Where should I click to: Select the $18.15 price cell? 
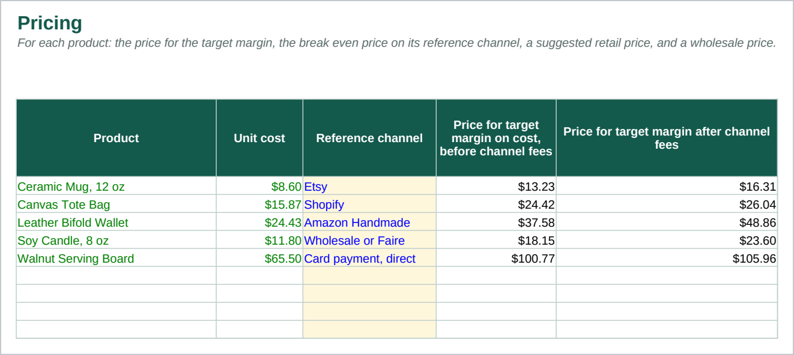click(x=496, y=240)
